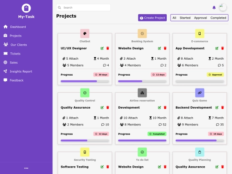Image resolution: width=232 pixels, height=174 pixels.
Task: Click the Quality Planning clipboard icon
Action: 200,152
